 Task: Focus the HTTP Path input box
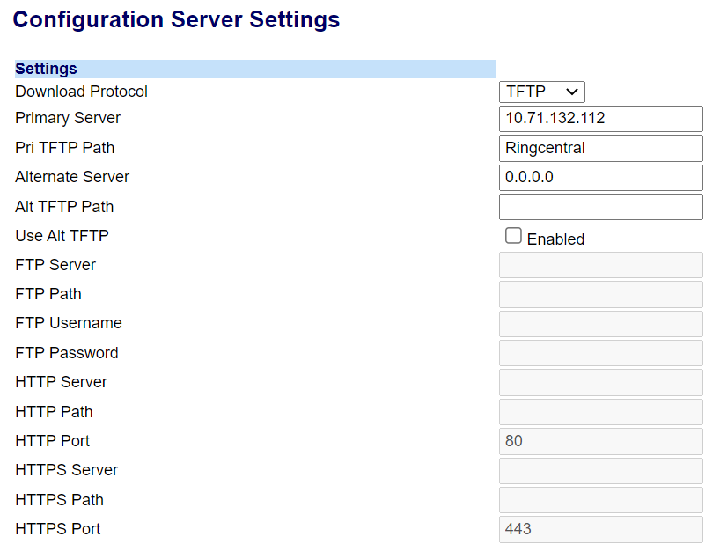pyautogui.click(x=600, y=412)
